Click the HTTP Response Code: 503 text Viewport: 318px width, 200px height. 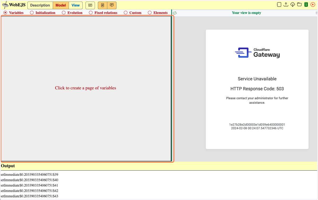(x=257, y=89)
